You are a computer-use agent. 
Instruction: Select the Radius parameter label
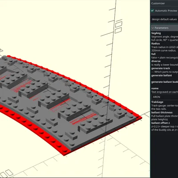click(155, 44)
